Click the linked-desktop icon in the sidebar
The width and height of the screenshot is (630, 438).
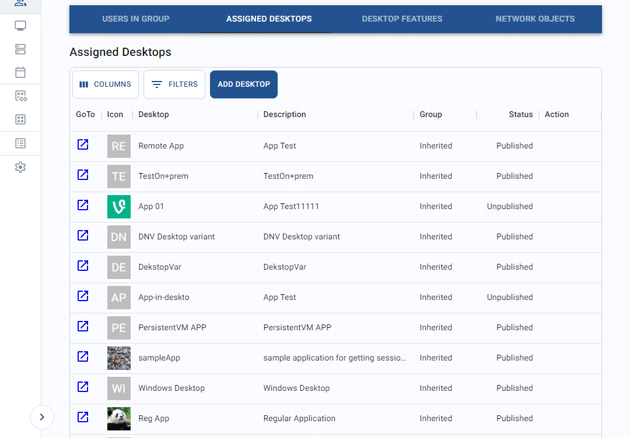coord(20,96)
